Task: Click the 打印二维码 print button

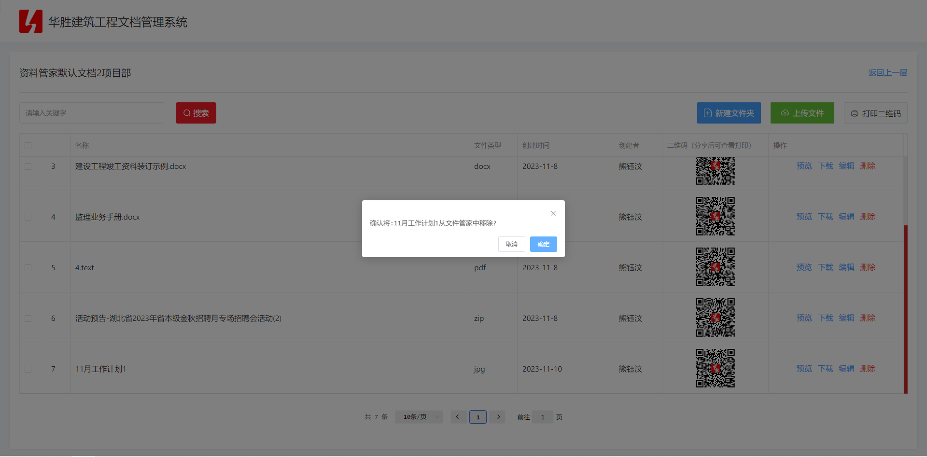Action: pos(876,113)
